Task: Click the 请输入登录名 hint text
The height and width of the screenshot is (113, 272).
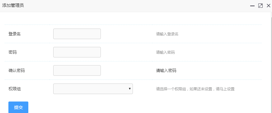Action: (167, 34)
